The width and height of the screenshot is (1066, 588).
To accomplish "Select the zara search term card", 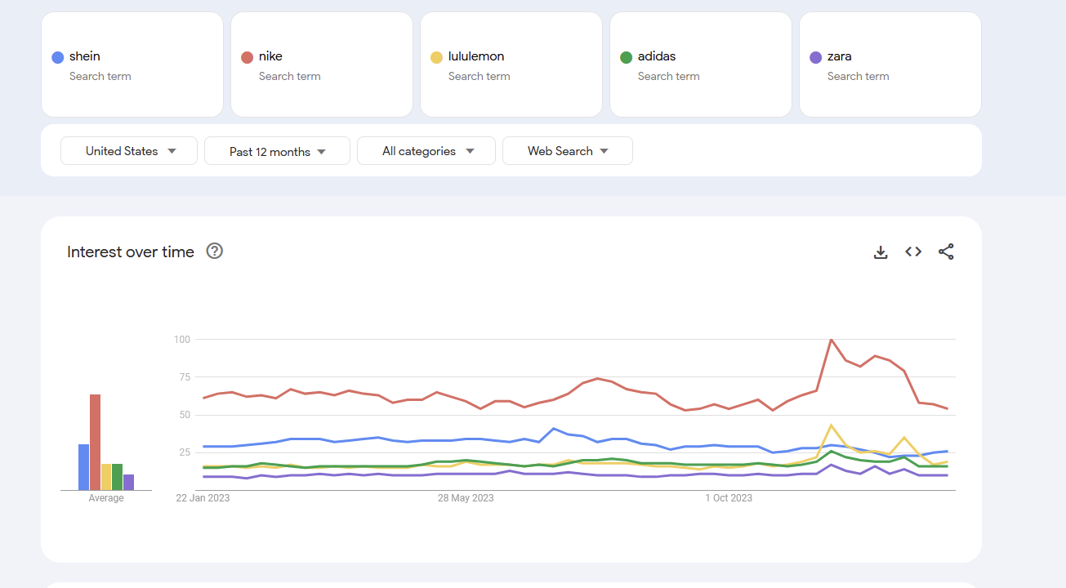I will [x=890, y=65].
